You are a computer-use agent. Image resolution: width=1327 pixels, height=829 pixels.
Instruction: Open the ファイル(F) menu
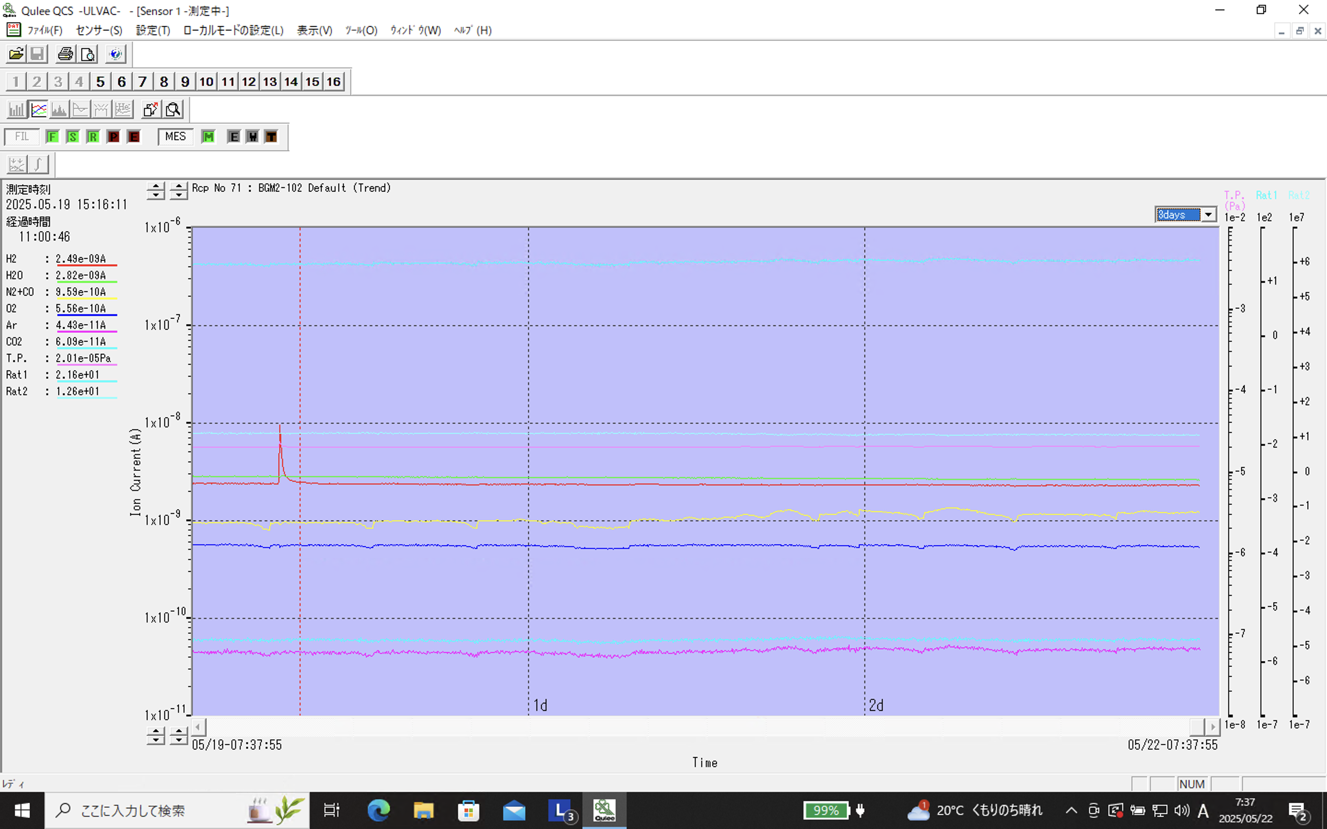click(45, 30)
